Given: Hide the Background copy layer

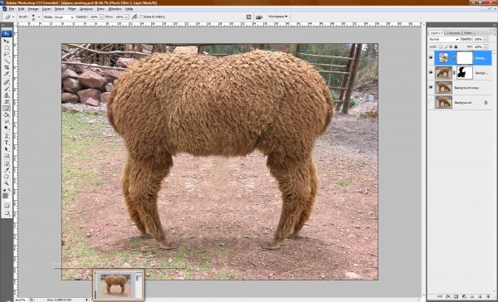Looking at the screenshot, I should (x=431, y=87).
